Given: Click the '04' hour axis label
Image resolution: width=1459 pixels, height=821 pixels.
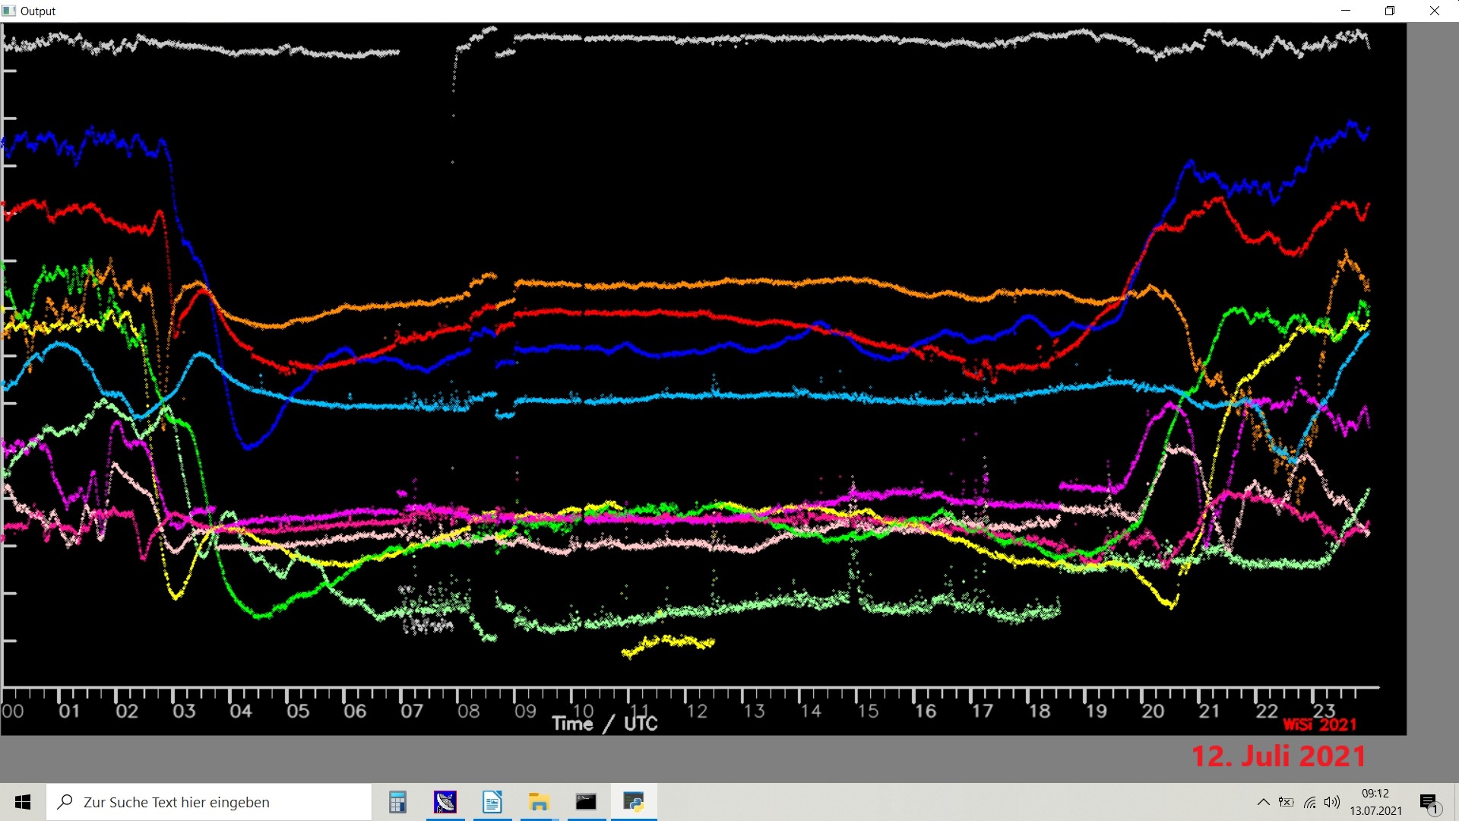Looking at the screenshot, I should pyautogui.click(x=241, y=712).
